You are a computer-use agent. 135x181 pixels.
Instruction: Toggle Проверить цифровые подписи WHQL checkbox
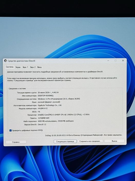[11, 130]
